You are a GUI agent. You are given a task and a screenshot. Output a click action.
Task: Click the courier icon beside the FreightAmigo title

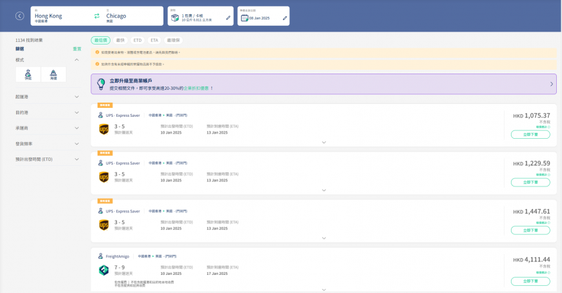[101, 256]
